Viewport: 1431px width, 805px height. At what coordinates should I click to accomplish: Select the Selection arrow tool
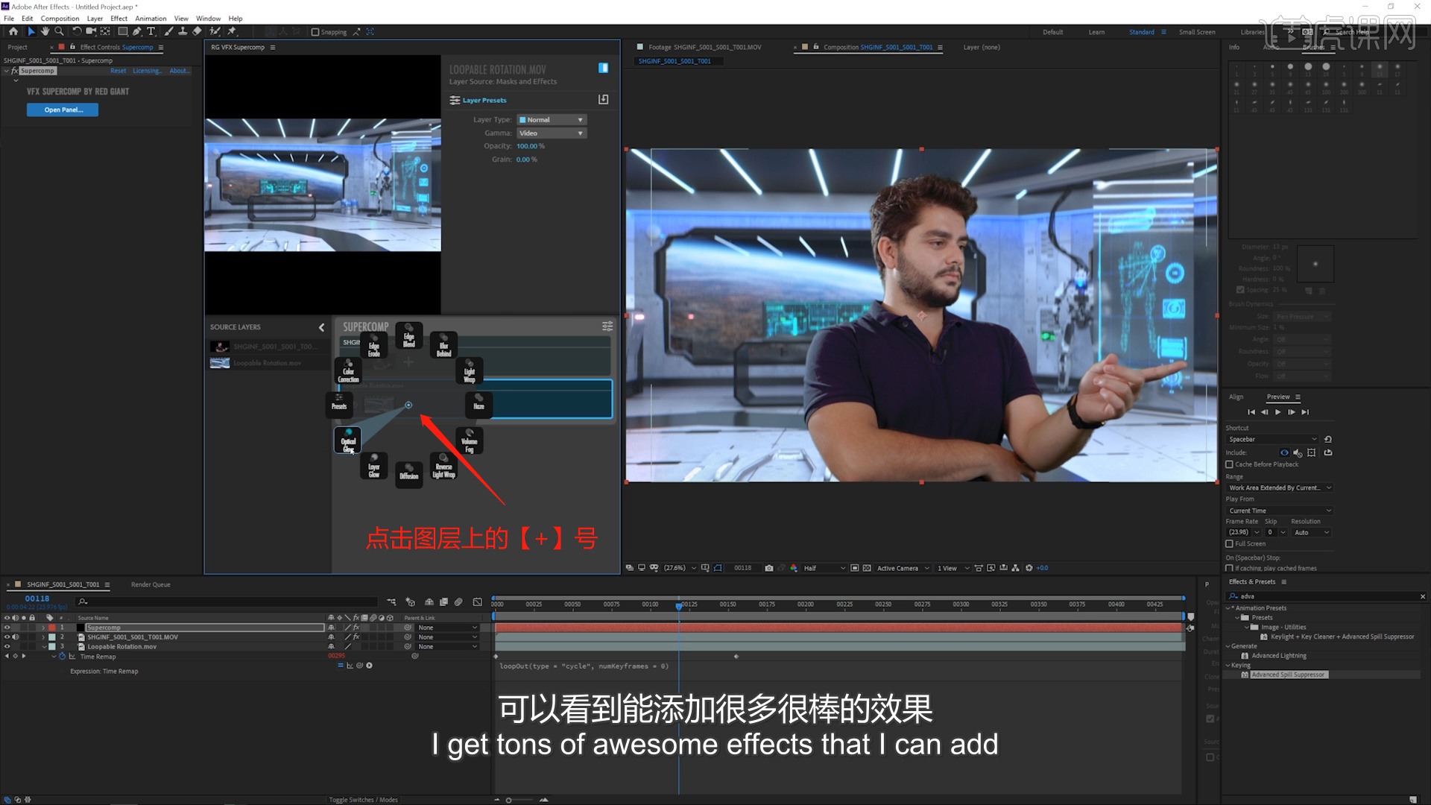(31, 31)
